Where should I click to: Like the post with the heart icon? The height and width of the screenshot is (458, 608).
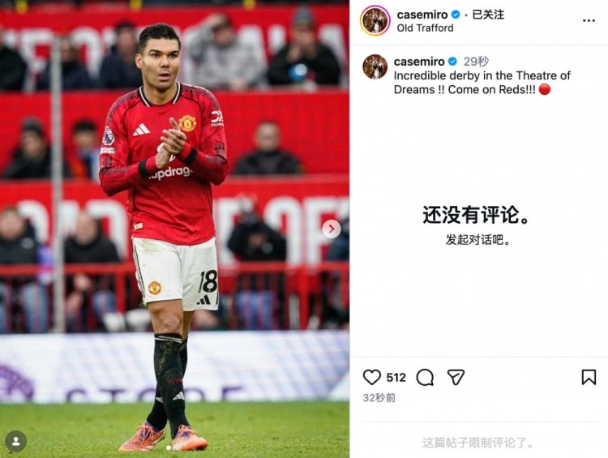371,377
